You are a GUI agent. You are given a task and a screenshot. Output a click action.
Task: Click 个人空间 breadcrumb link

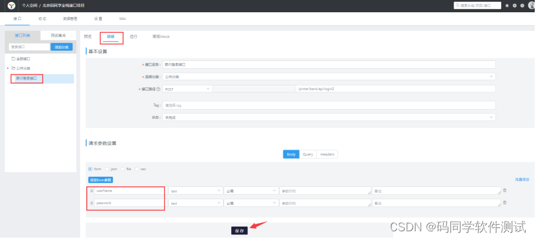pyautogui.click(x=30, y=5)
